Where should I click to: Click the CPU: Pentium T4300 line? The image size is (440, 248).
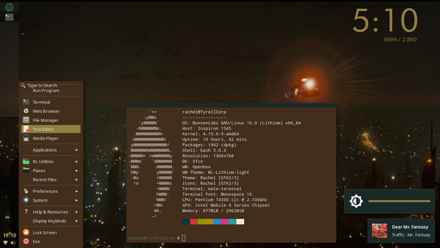[225, 200]
